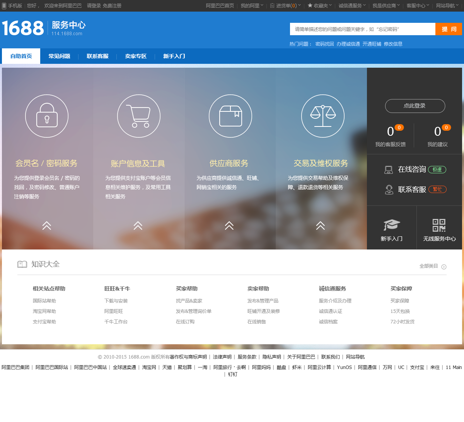Image resolution: width=464 pixels, height=422 pixels.
Task: Click the 极速 badge next to 在线咨询
Action: coord(437,169)
